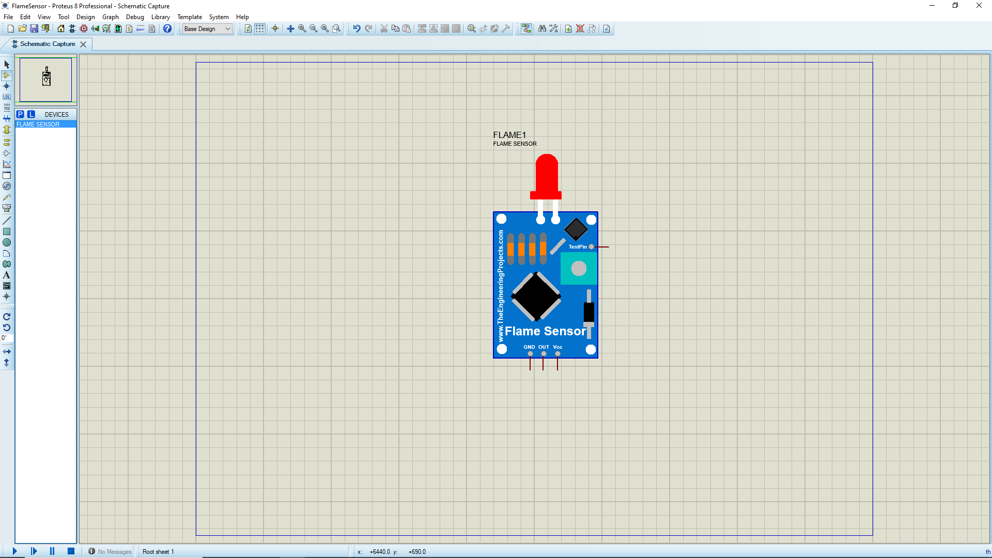Select the 2D Closed Path tool

click(x=7, y=264)
